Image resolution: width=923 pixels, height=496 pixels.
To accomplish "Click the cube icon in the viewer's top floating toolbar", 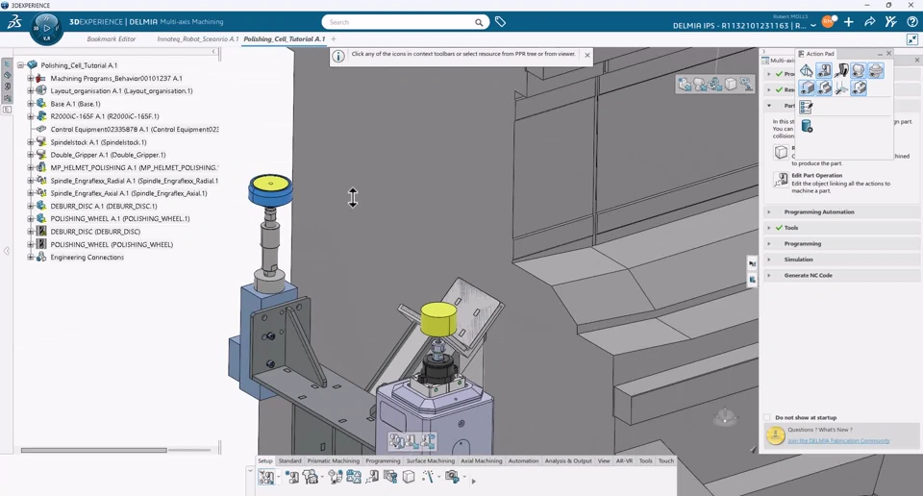I will [x=731, y=85].
